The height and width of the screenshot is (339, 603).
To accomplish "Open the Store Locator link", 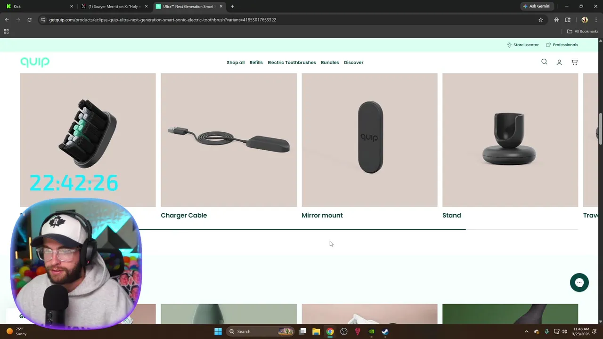I will point(523,45).
